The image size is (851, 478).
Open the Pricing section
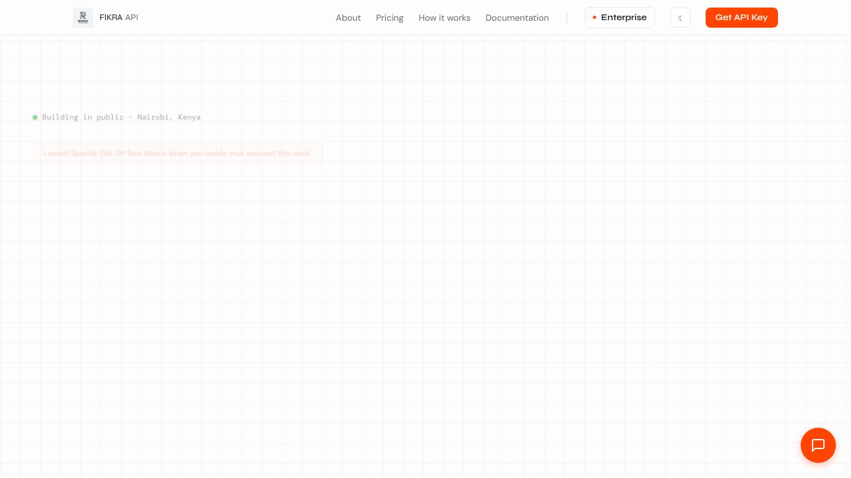pos(390,18)
